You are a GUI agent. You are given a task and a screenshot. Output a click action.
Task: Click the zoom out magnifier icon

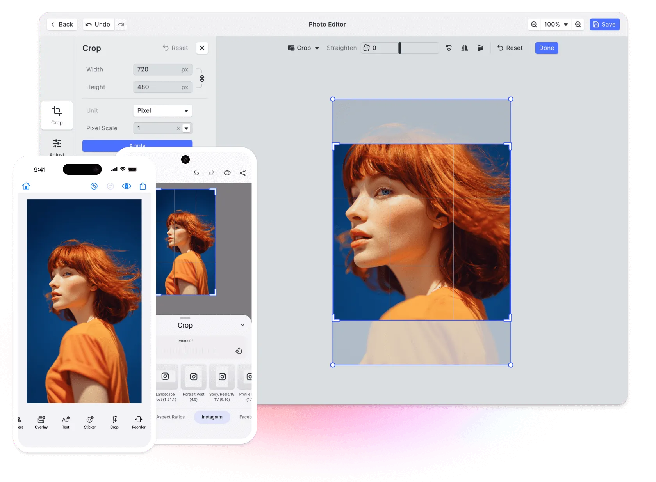click(x=534, y=24)
